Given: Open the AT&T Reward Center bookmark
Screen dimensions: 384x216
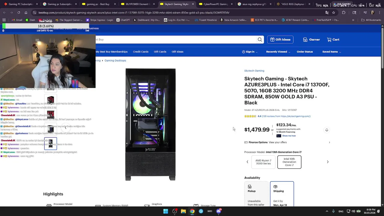Looking at the screenshot, I should 295,20.
